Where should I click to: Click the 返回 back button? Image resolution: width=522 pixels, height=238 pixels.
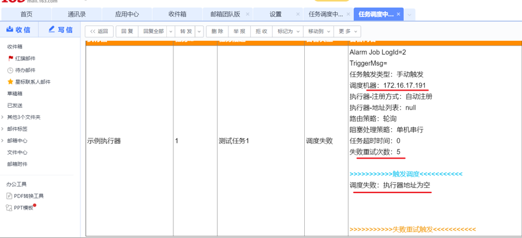tap(99, 31)
